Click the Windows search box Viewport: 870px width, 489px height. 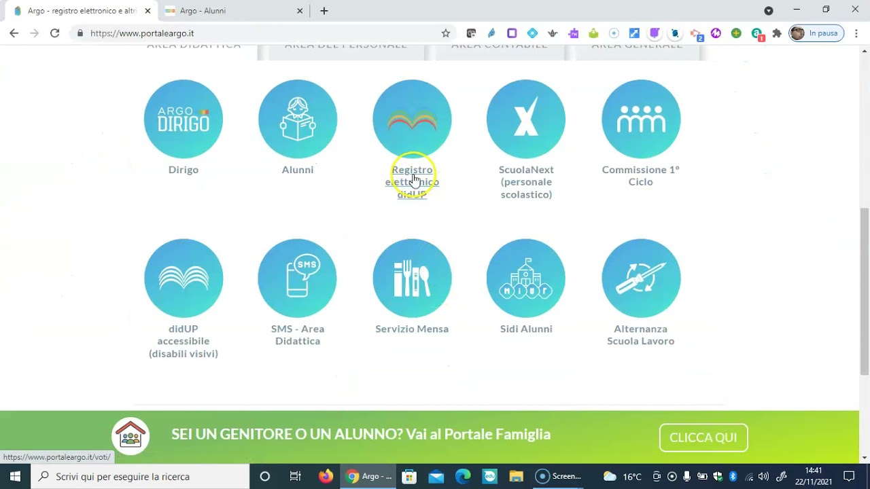point(141,476)
